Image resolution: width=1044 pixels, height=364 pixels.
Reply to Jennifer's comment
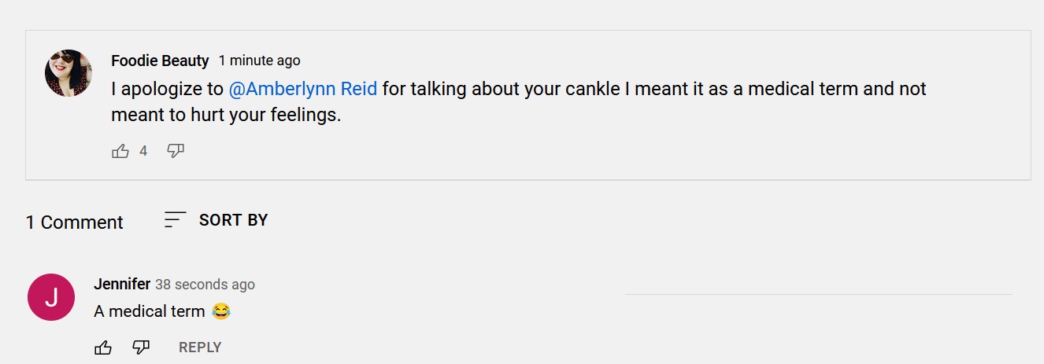click(x=200, y=347)
